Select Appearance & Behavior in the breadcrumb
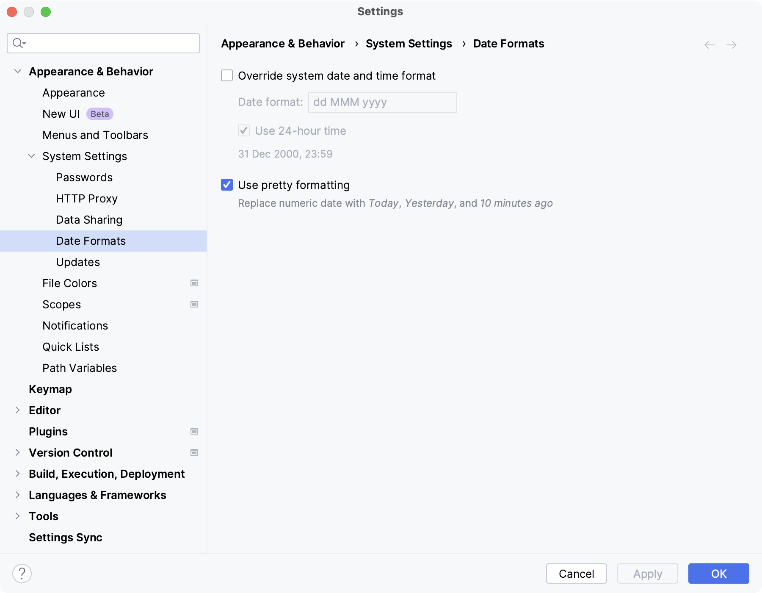The width and height of the screenshot is (762, 593). pos(283,43)
